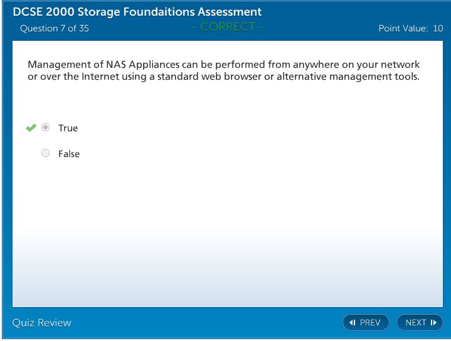Click the Question 7 of 35 counter

[55, 28]
